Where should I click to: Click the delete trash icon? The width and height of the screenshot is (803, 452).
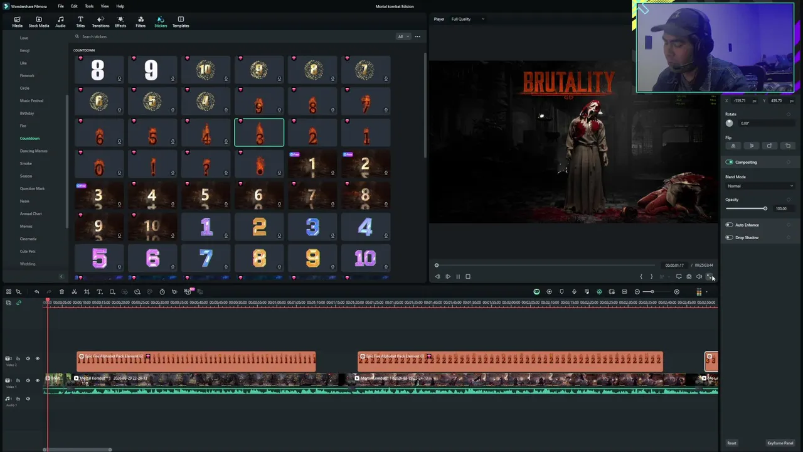click(61, 291)
